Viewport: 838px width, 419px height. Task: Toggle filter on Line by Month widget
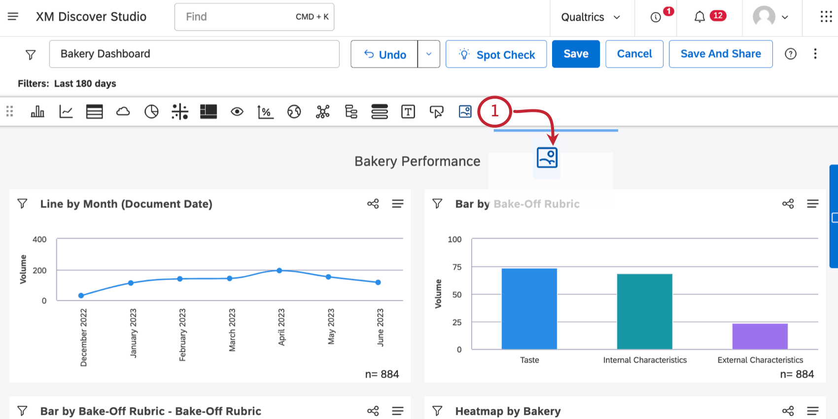[22, 204]
